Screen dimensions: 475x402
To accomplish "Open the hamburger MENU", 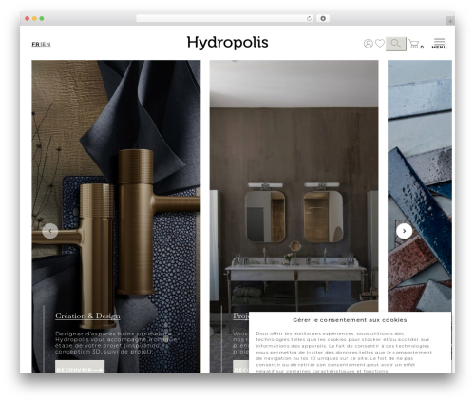I will [x=439, y=44].
